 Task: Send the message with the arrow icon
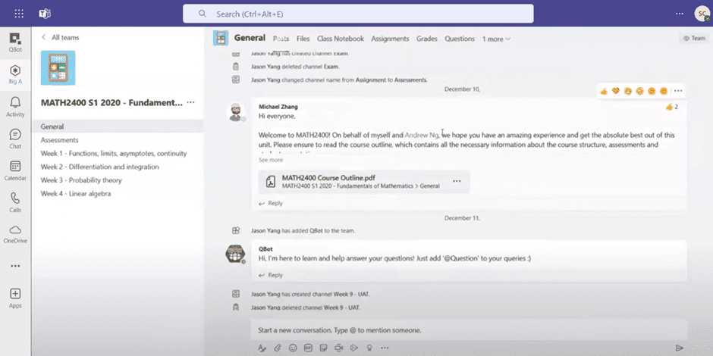[x=680, y=348]
